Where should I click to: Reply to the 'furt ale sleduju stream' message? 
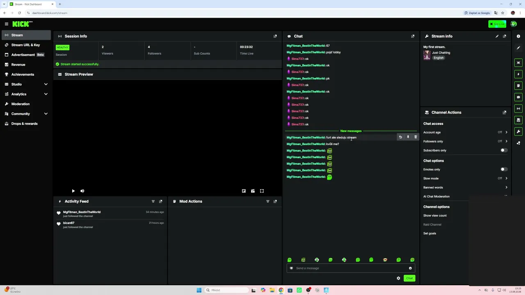click(400, 137)
